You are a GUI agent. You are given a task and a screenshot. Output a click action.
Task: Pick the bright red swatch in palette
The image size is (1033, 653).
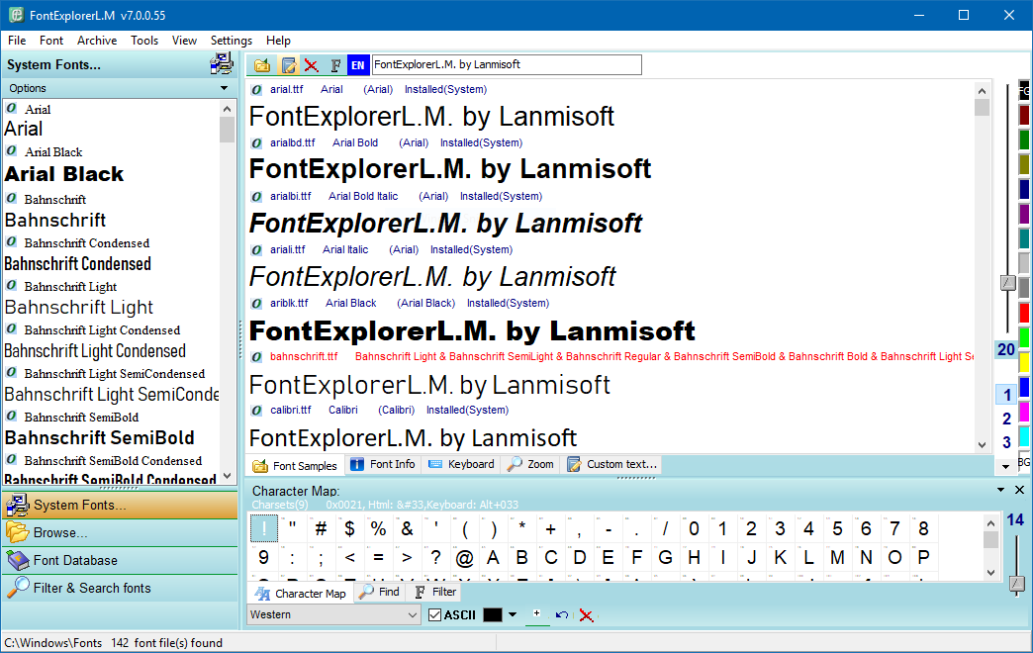pos(1024,313)
